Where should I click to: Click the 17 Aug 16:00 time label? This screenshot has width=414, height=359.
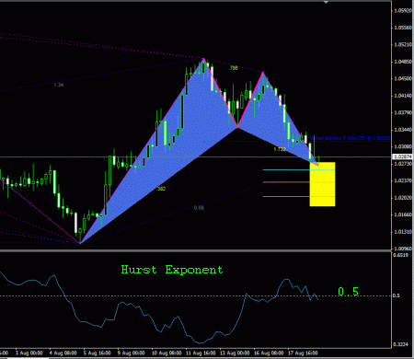304,353
